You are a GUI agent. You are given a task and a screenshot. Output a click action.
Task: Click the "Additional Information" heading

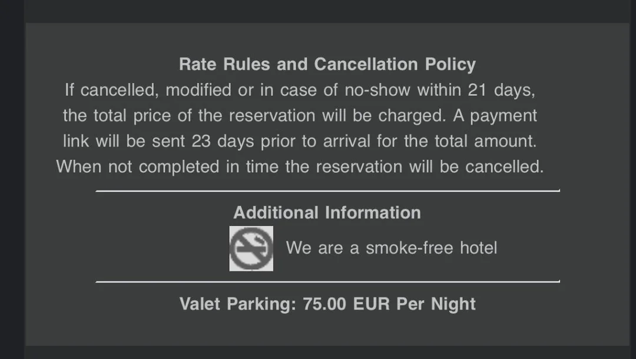click(327, 213)
